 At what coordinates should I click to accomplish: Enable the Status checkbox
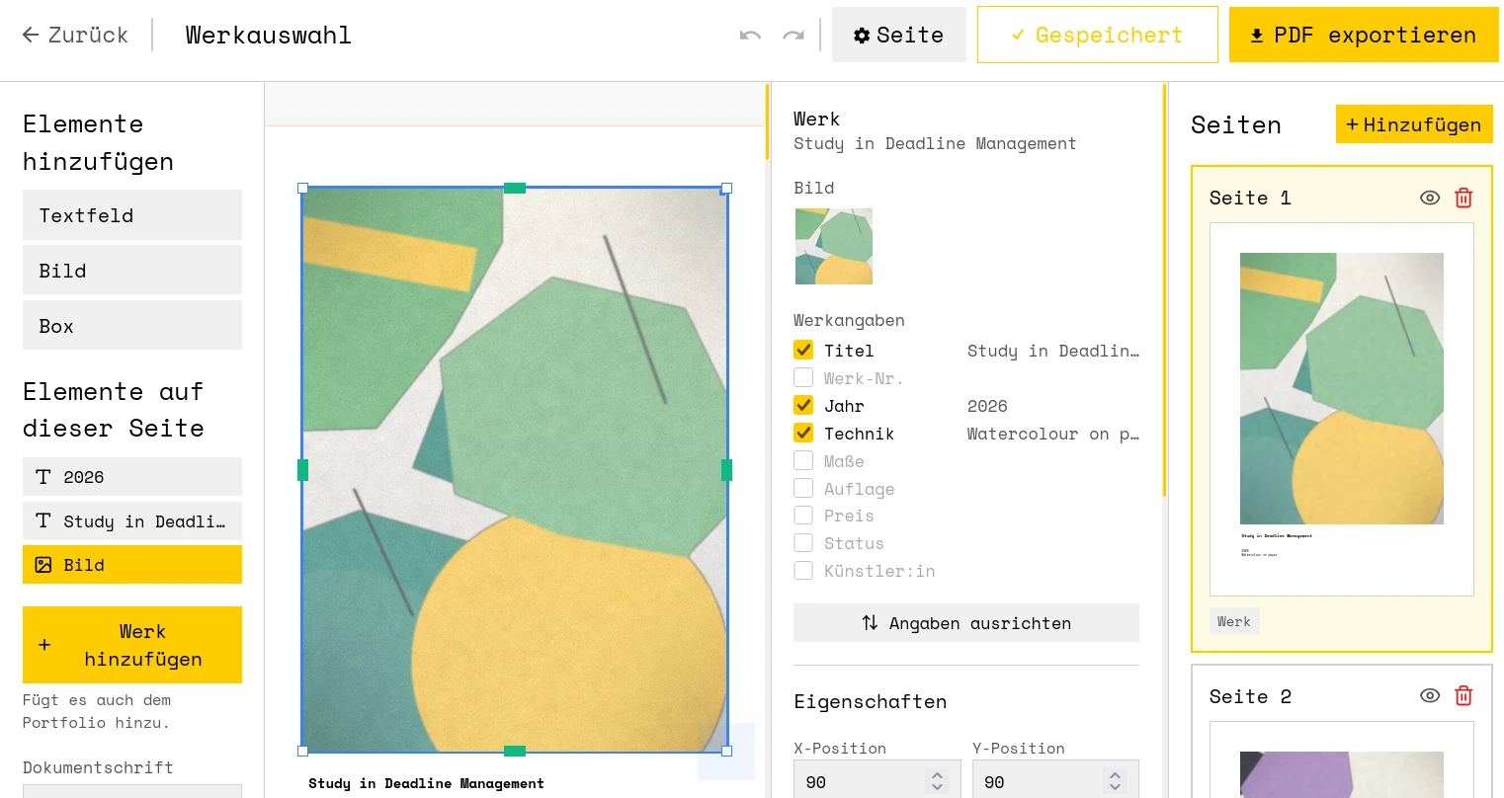(x=803, y=543)
